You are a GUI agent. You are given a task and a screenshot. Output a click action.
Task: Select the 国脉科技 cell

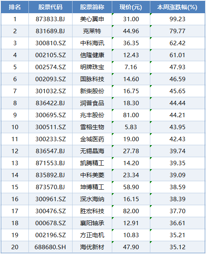click(x=92, y=79)
